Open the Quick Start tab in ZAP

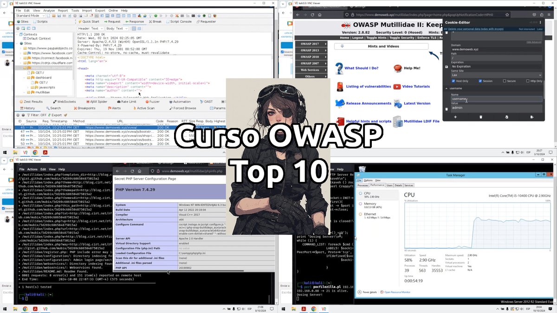(x=89, y=21)
